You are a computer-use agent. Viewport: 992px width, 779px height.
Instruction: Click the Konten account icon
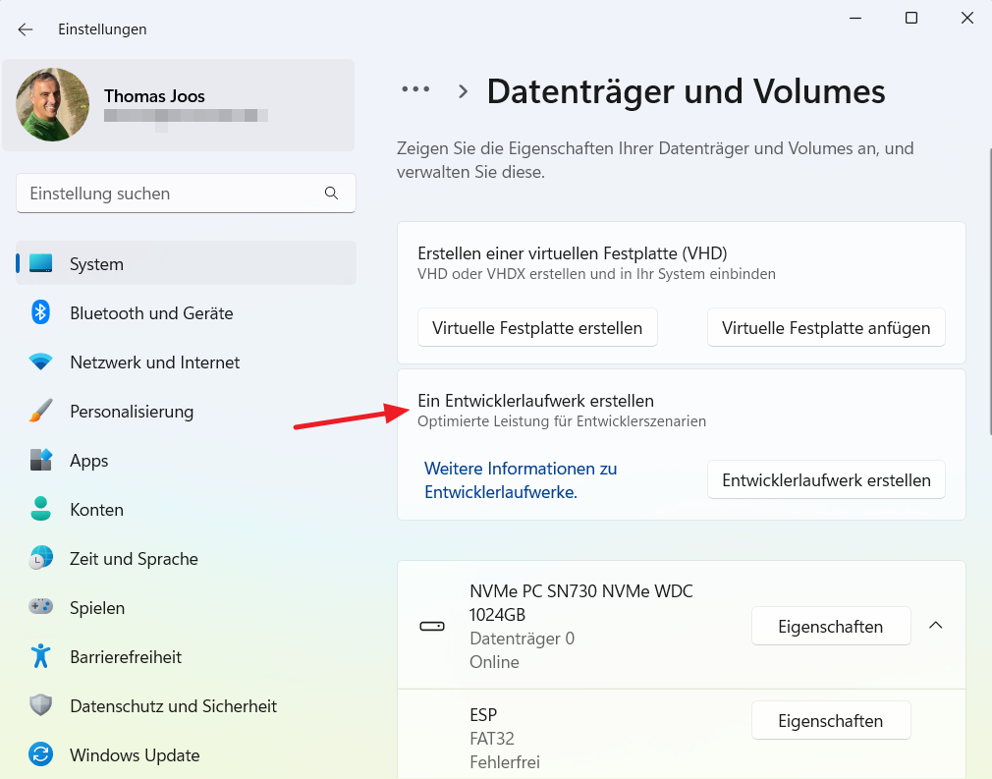pos(41,509)
